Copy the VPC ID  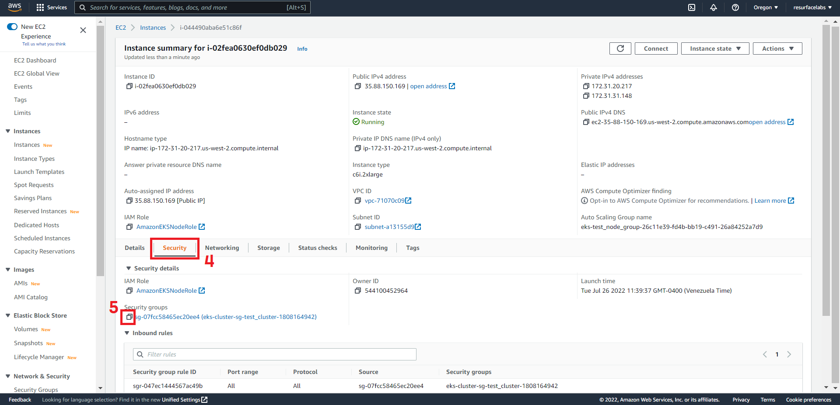pyautogui.click(x=358, y=201)
